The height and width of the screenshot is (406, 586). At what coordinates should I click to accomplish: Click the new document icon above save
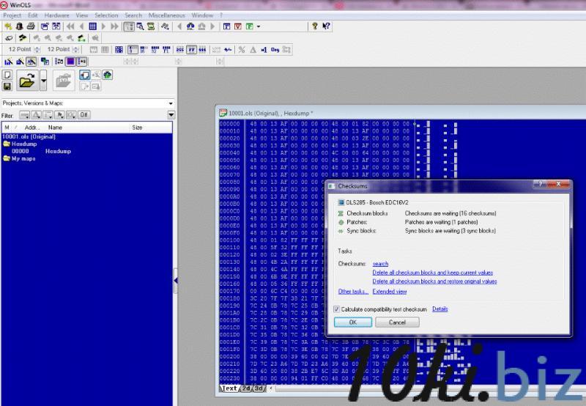pos(7,75)
